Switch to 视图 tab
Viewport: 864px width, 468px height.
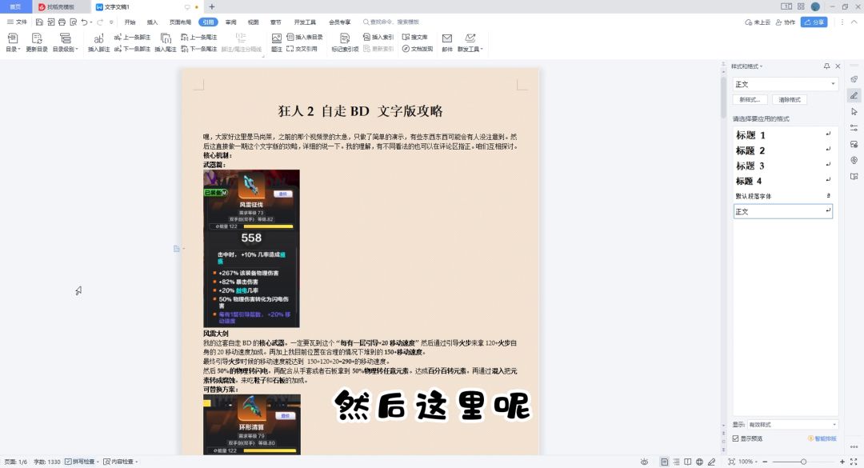[x=254, y=22]
